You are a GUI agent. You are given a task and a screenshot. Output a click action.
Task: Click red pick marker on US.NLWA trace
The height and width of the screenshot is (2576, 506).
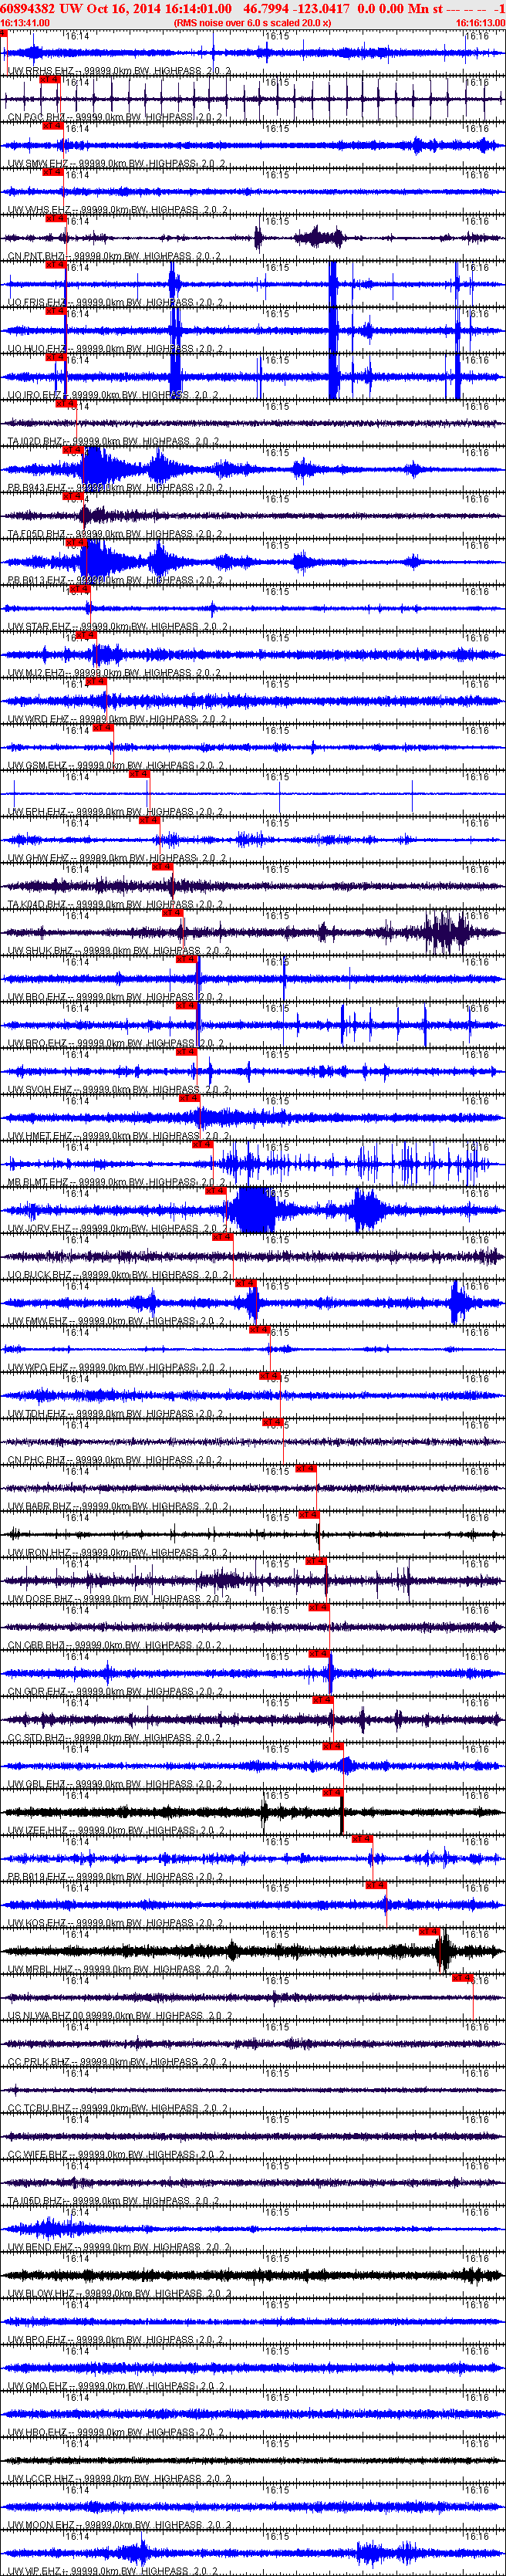pyautogui.click(x=462, y=1978)
